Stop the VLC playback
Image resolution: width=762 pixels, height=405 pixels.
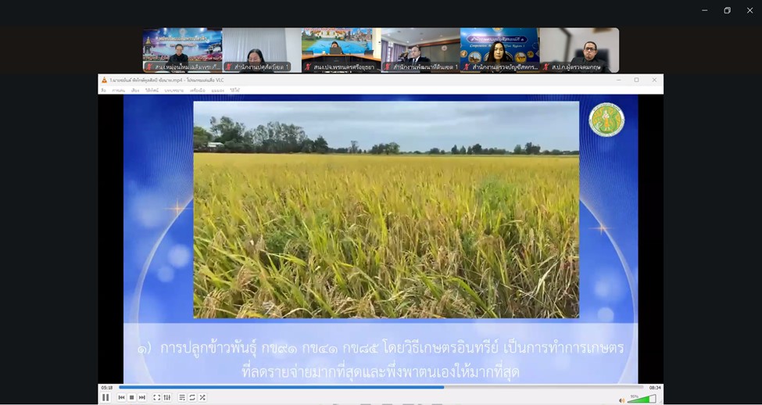coord(132,398)
